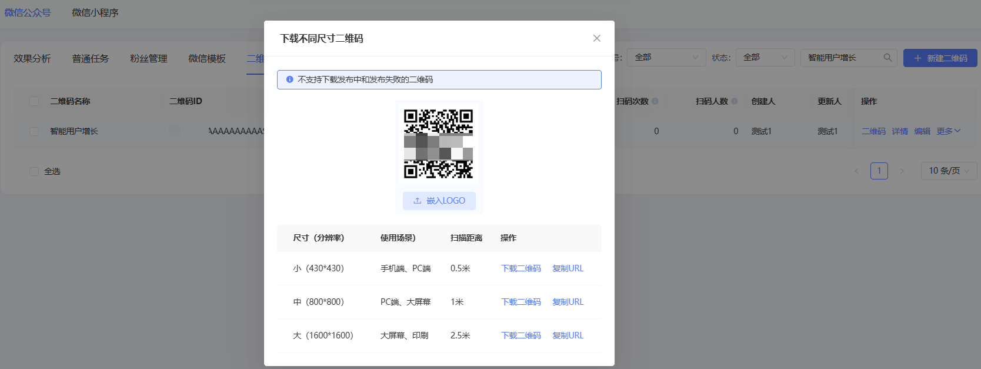The image size is (981, 369).
Task: Toggle the header select-all checkbox
Action: (34, 101)
